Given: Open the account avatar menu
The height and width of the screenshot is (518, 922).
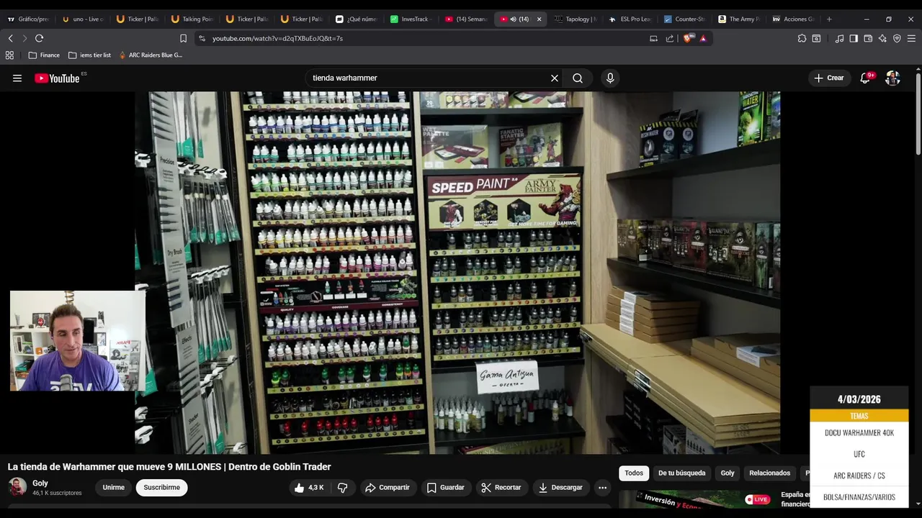Looking at the screenshot, I should pyautogui.click(x=892, y=78).
